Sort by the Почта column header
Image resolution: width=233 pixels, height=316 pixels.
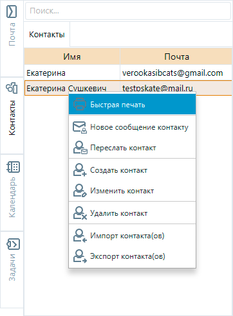[x=176, y=57]
